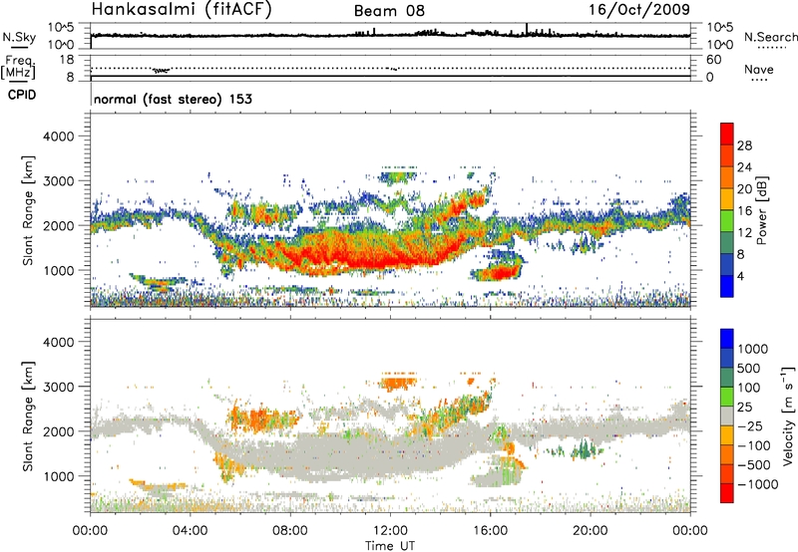Click the grey band of velocity colorbar
Viewport: 798px width, 552px height.
click(x=727, y=415)
